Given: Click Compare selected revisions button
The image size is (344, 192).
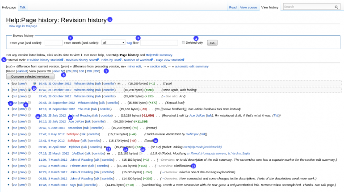Looking at the screenshot, I should (30, 76).
